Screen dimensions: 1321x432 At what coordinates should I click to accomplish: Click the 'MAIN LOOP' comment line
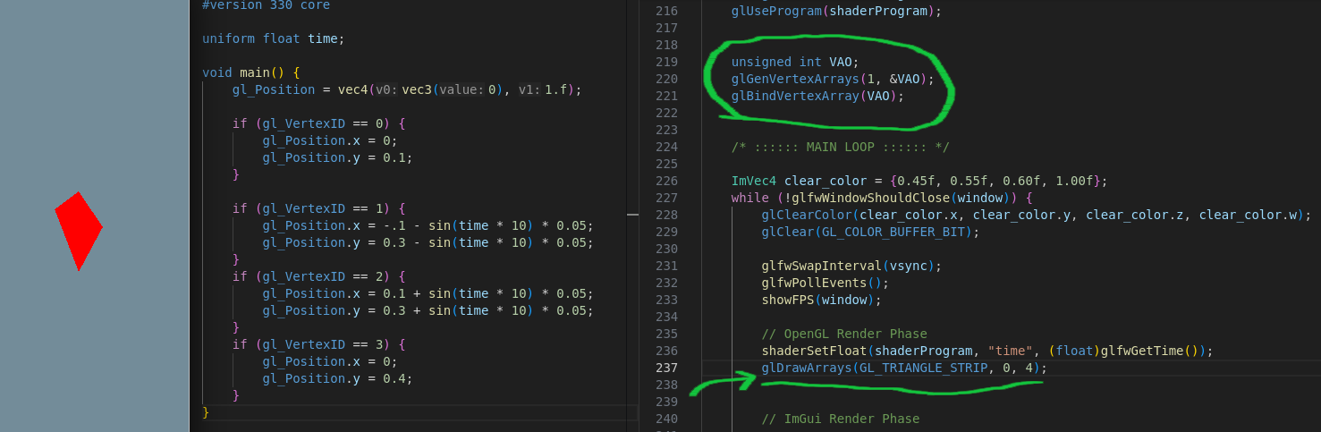(840, 147)
